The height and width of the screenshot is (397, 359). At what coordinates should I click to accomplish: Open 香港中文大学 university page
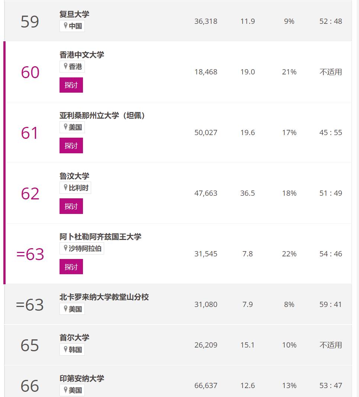click(82, 55)
